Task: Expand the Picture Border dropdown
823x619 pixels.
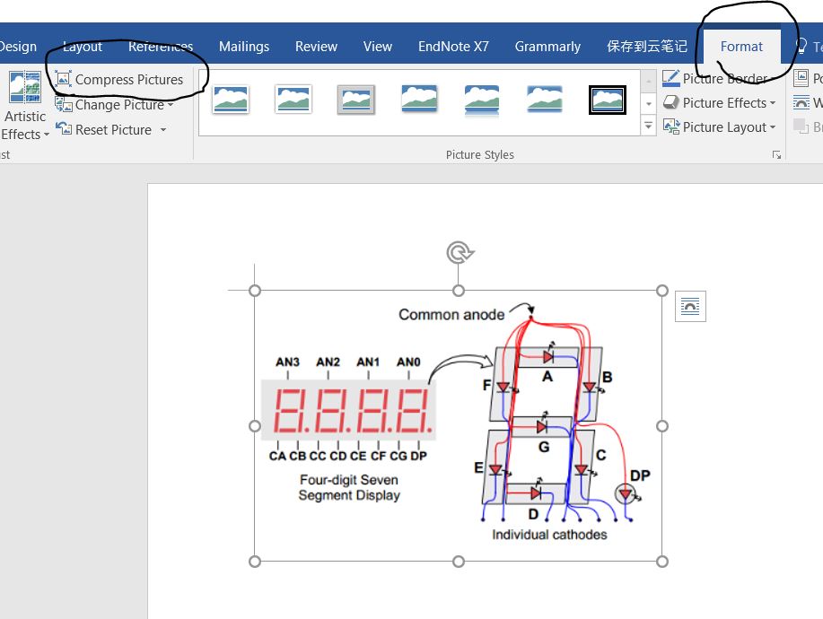Action: click(x=773, y=79)
